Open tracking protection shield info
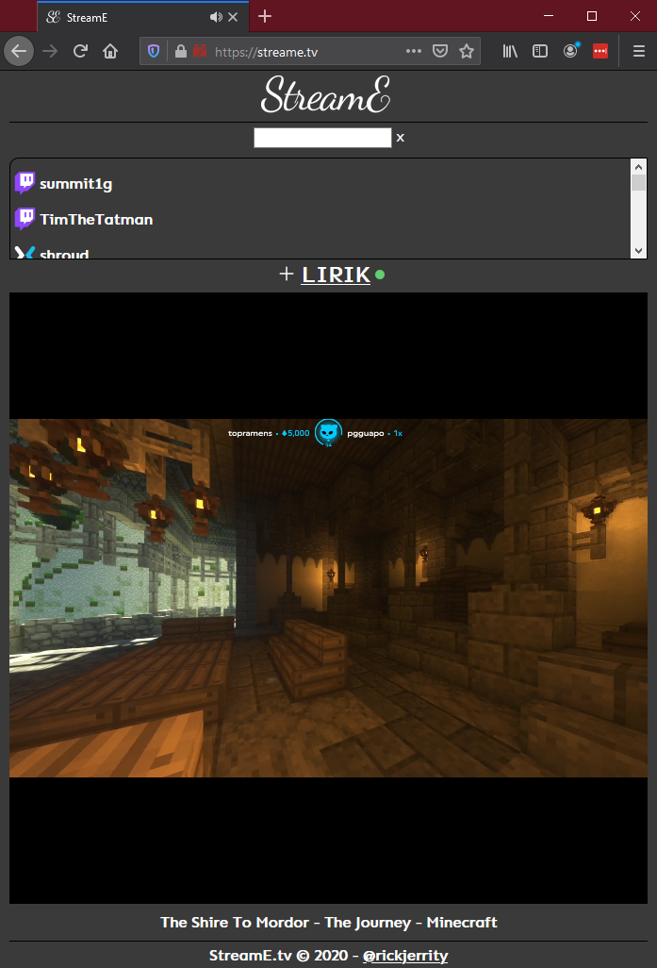 pyautogui.click(x=154, y=51)
